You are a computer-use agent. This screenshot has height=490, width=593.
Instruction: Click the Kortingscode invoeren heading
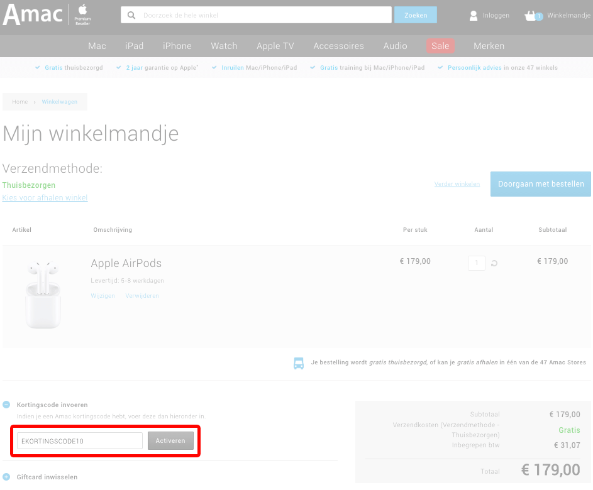(x=52, y=405)
